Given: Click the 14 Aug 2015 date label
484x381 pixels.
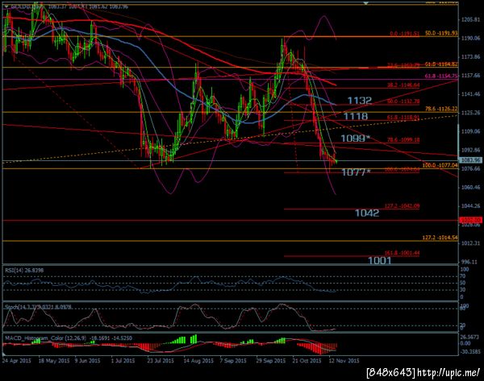Looking at the screenshot, I should (x=198, y=361).
